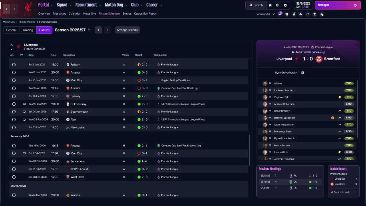Select the Galatasaray fixture radio button

click(14, 104)
